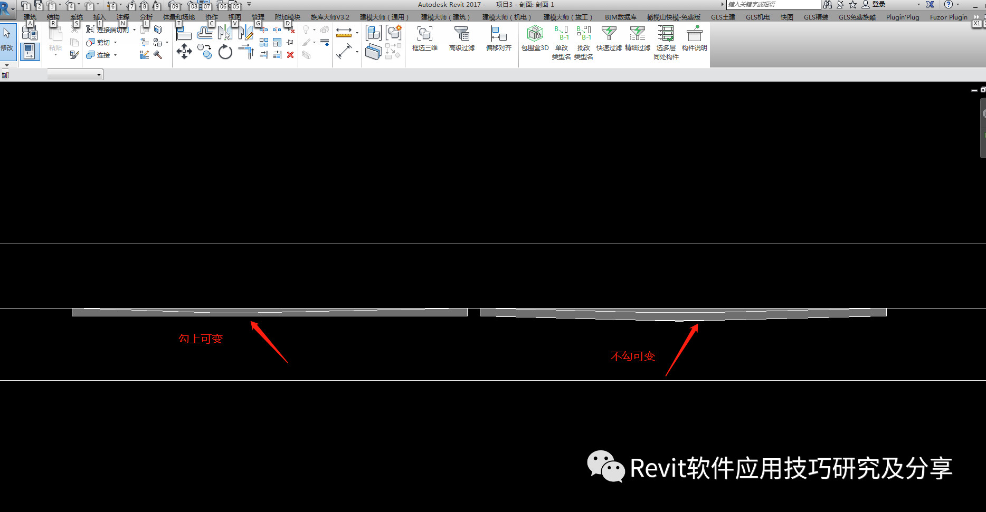
Task: Activate the Align tool
Action: [x=184, y=33]
